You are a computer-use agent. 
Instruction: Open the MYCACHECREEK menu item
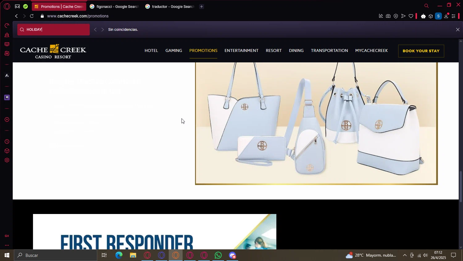(371, 50)
